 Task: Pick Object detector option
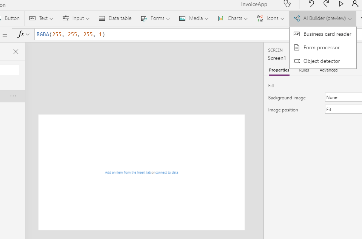tap(323, 61)
